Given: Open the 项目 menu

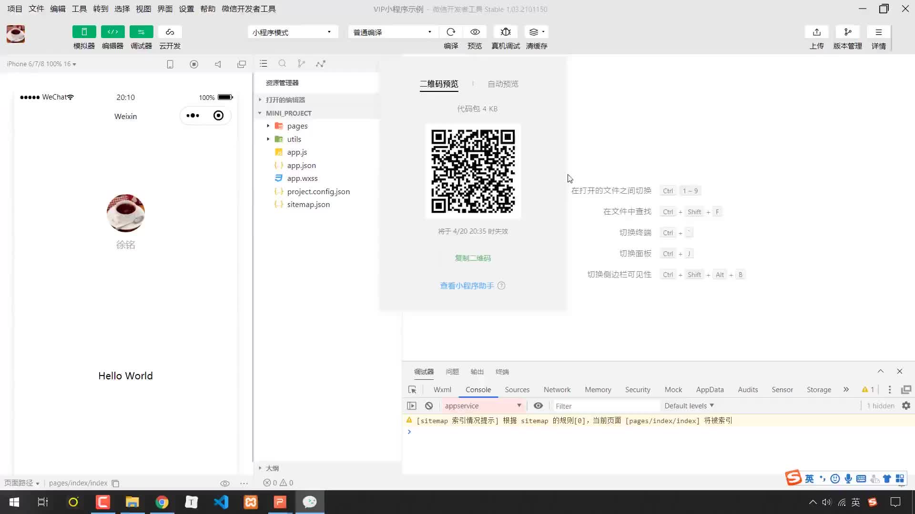Looking at the screenshot, I should click(x=15, y=9).
